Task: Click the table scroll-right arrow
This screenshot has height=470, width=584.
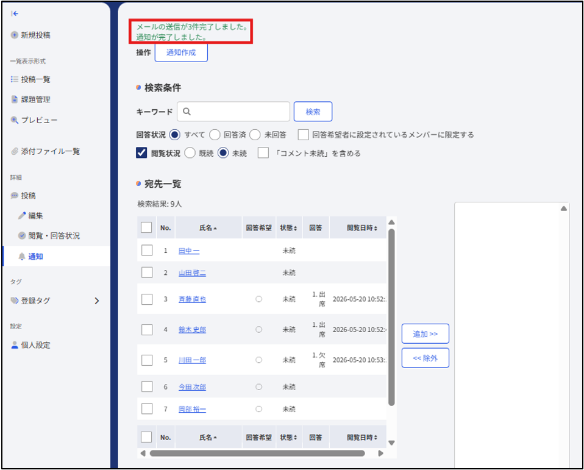Action: pyautogui.click(x=380, y=454)
